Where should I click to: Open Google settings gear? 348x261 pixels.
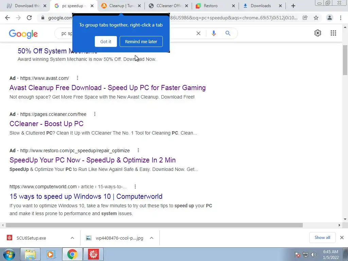click(x=318, y=33)
